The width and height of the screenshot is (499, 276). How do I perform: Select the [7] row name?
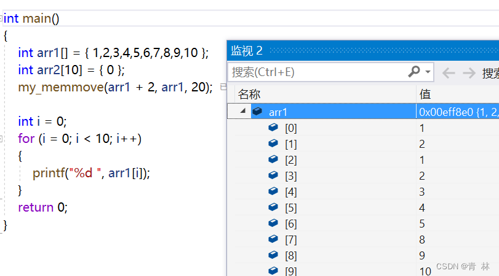click(291, 240)
